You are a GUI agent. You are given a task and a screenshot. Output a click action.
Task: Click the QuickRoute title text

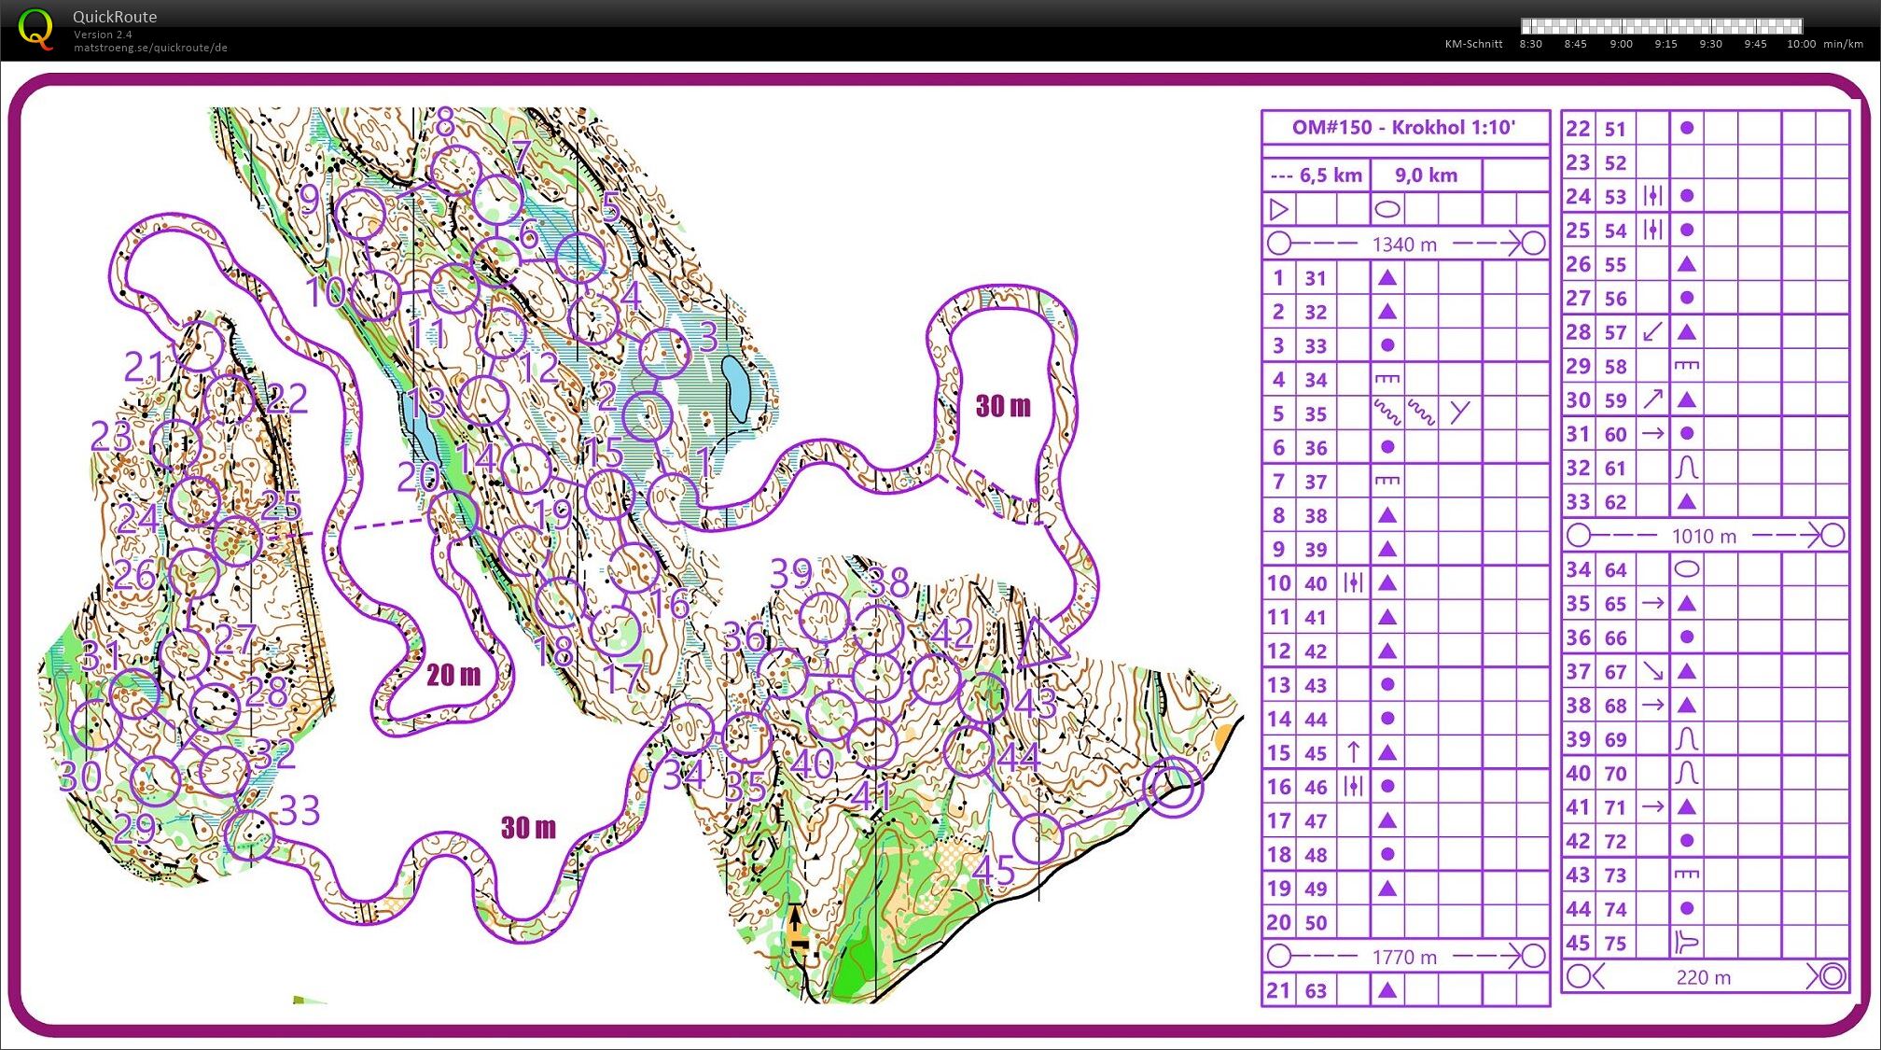pyautogui.click(x=115, y=17)
